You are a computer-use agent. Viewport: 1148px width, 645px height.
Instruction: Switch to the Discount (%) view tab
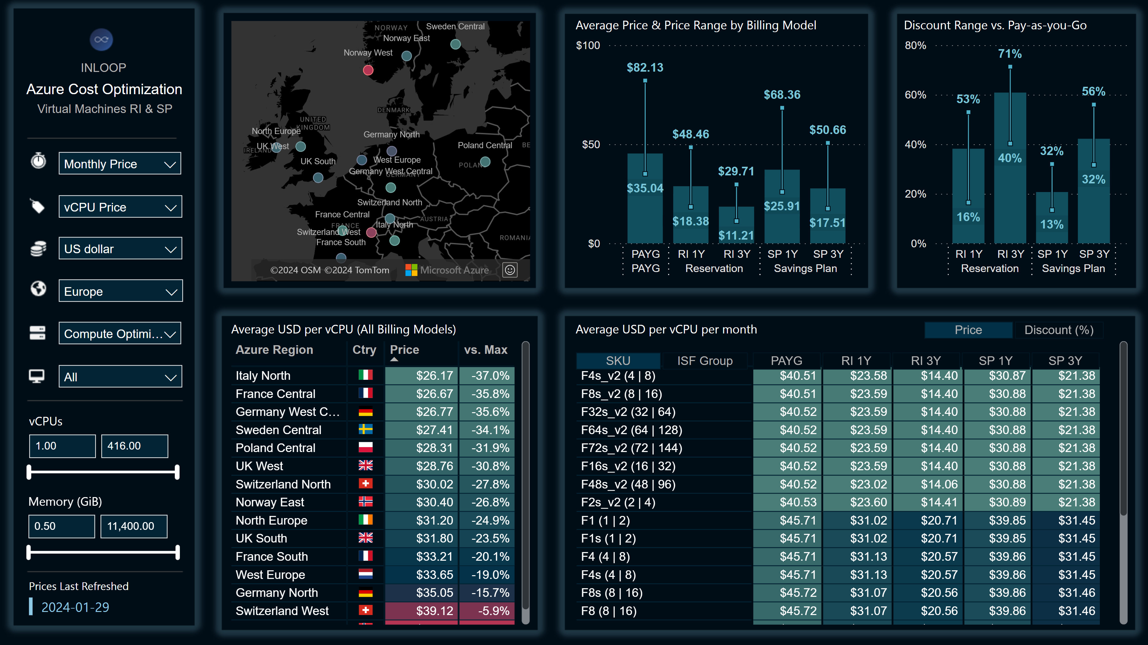point(1058,330)
